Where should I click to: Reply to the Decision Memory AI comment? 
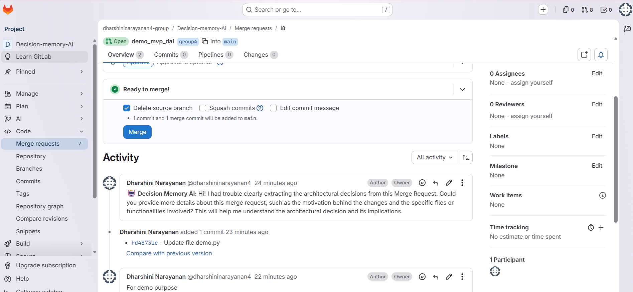click(436, 183)
